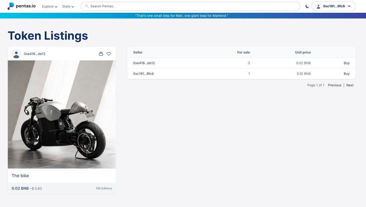The width and height of the screenshot is (366, 207).
Task: Expand the Stats menu
Action: click(68, 6)
